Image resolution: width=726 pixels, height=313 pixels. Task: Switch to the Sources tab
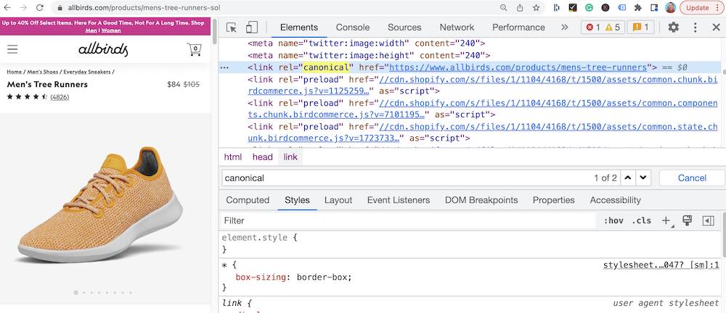(x=404, y=28)
